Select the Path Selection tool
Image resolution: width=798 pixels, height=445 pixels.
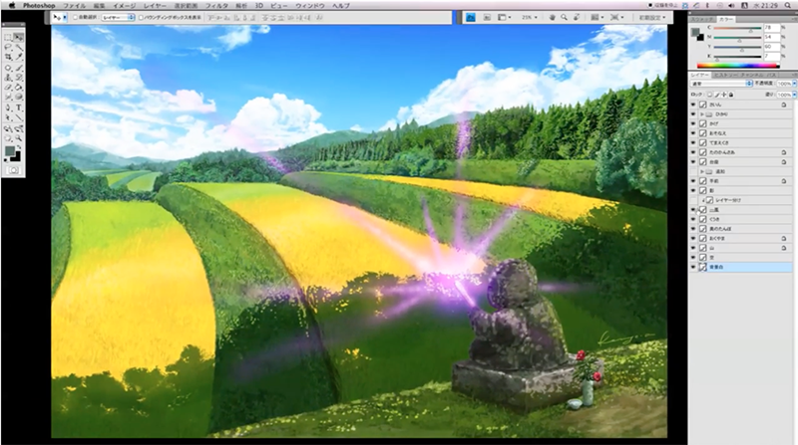8,117
